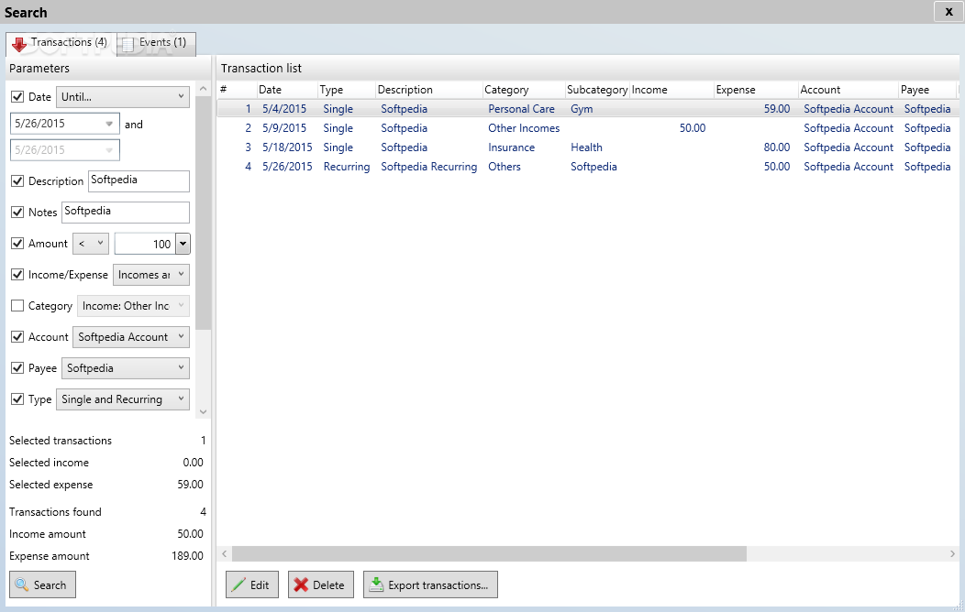
Task: Toggle the Payee filter checkbox
Action: pyautogui.click(x=17, y=368)
